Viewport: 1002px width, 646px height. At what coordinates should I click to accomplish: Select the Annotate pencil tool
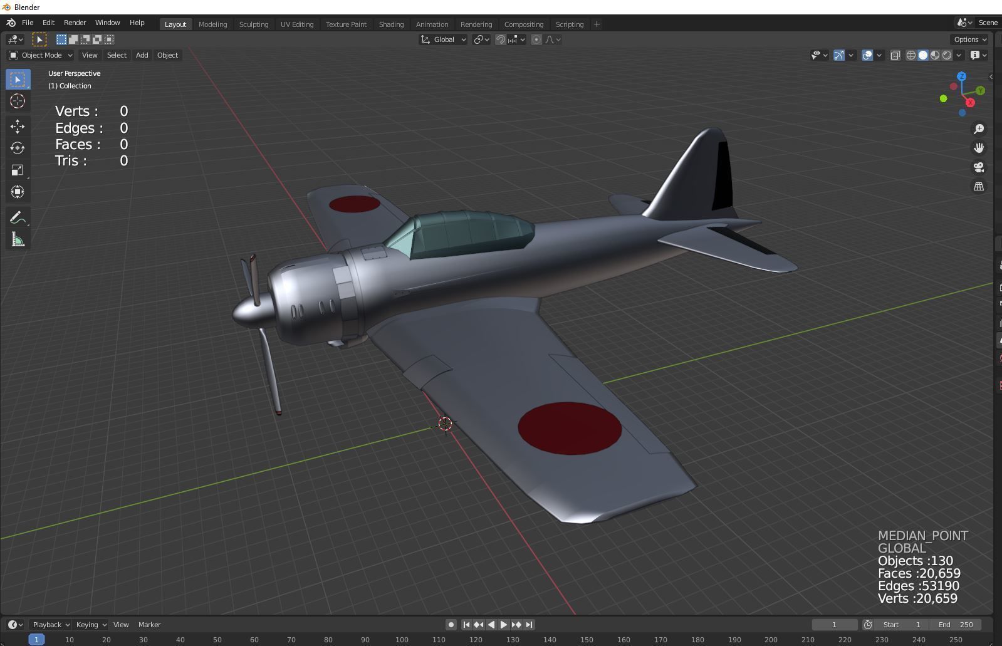(18, 217)
